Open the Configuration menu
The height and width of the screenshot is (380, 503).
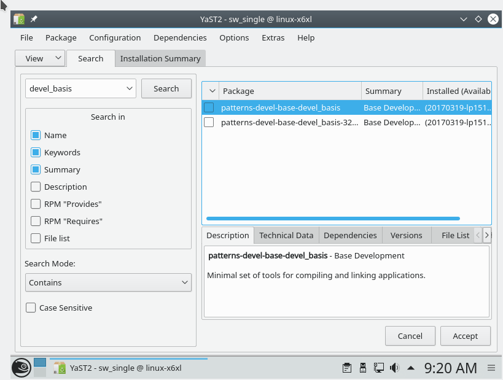pos(115,37)
